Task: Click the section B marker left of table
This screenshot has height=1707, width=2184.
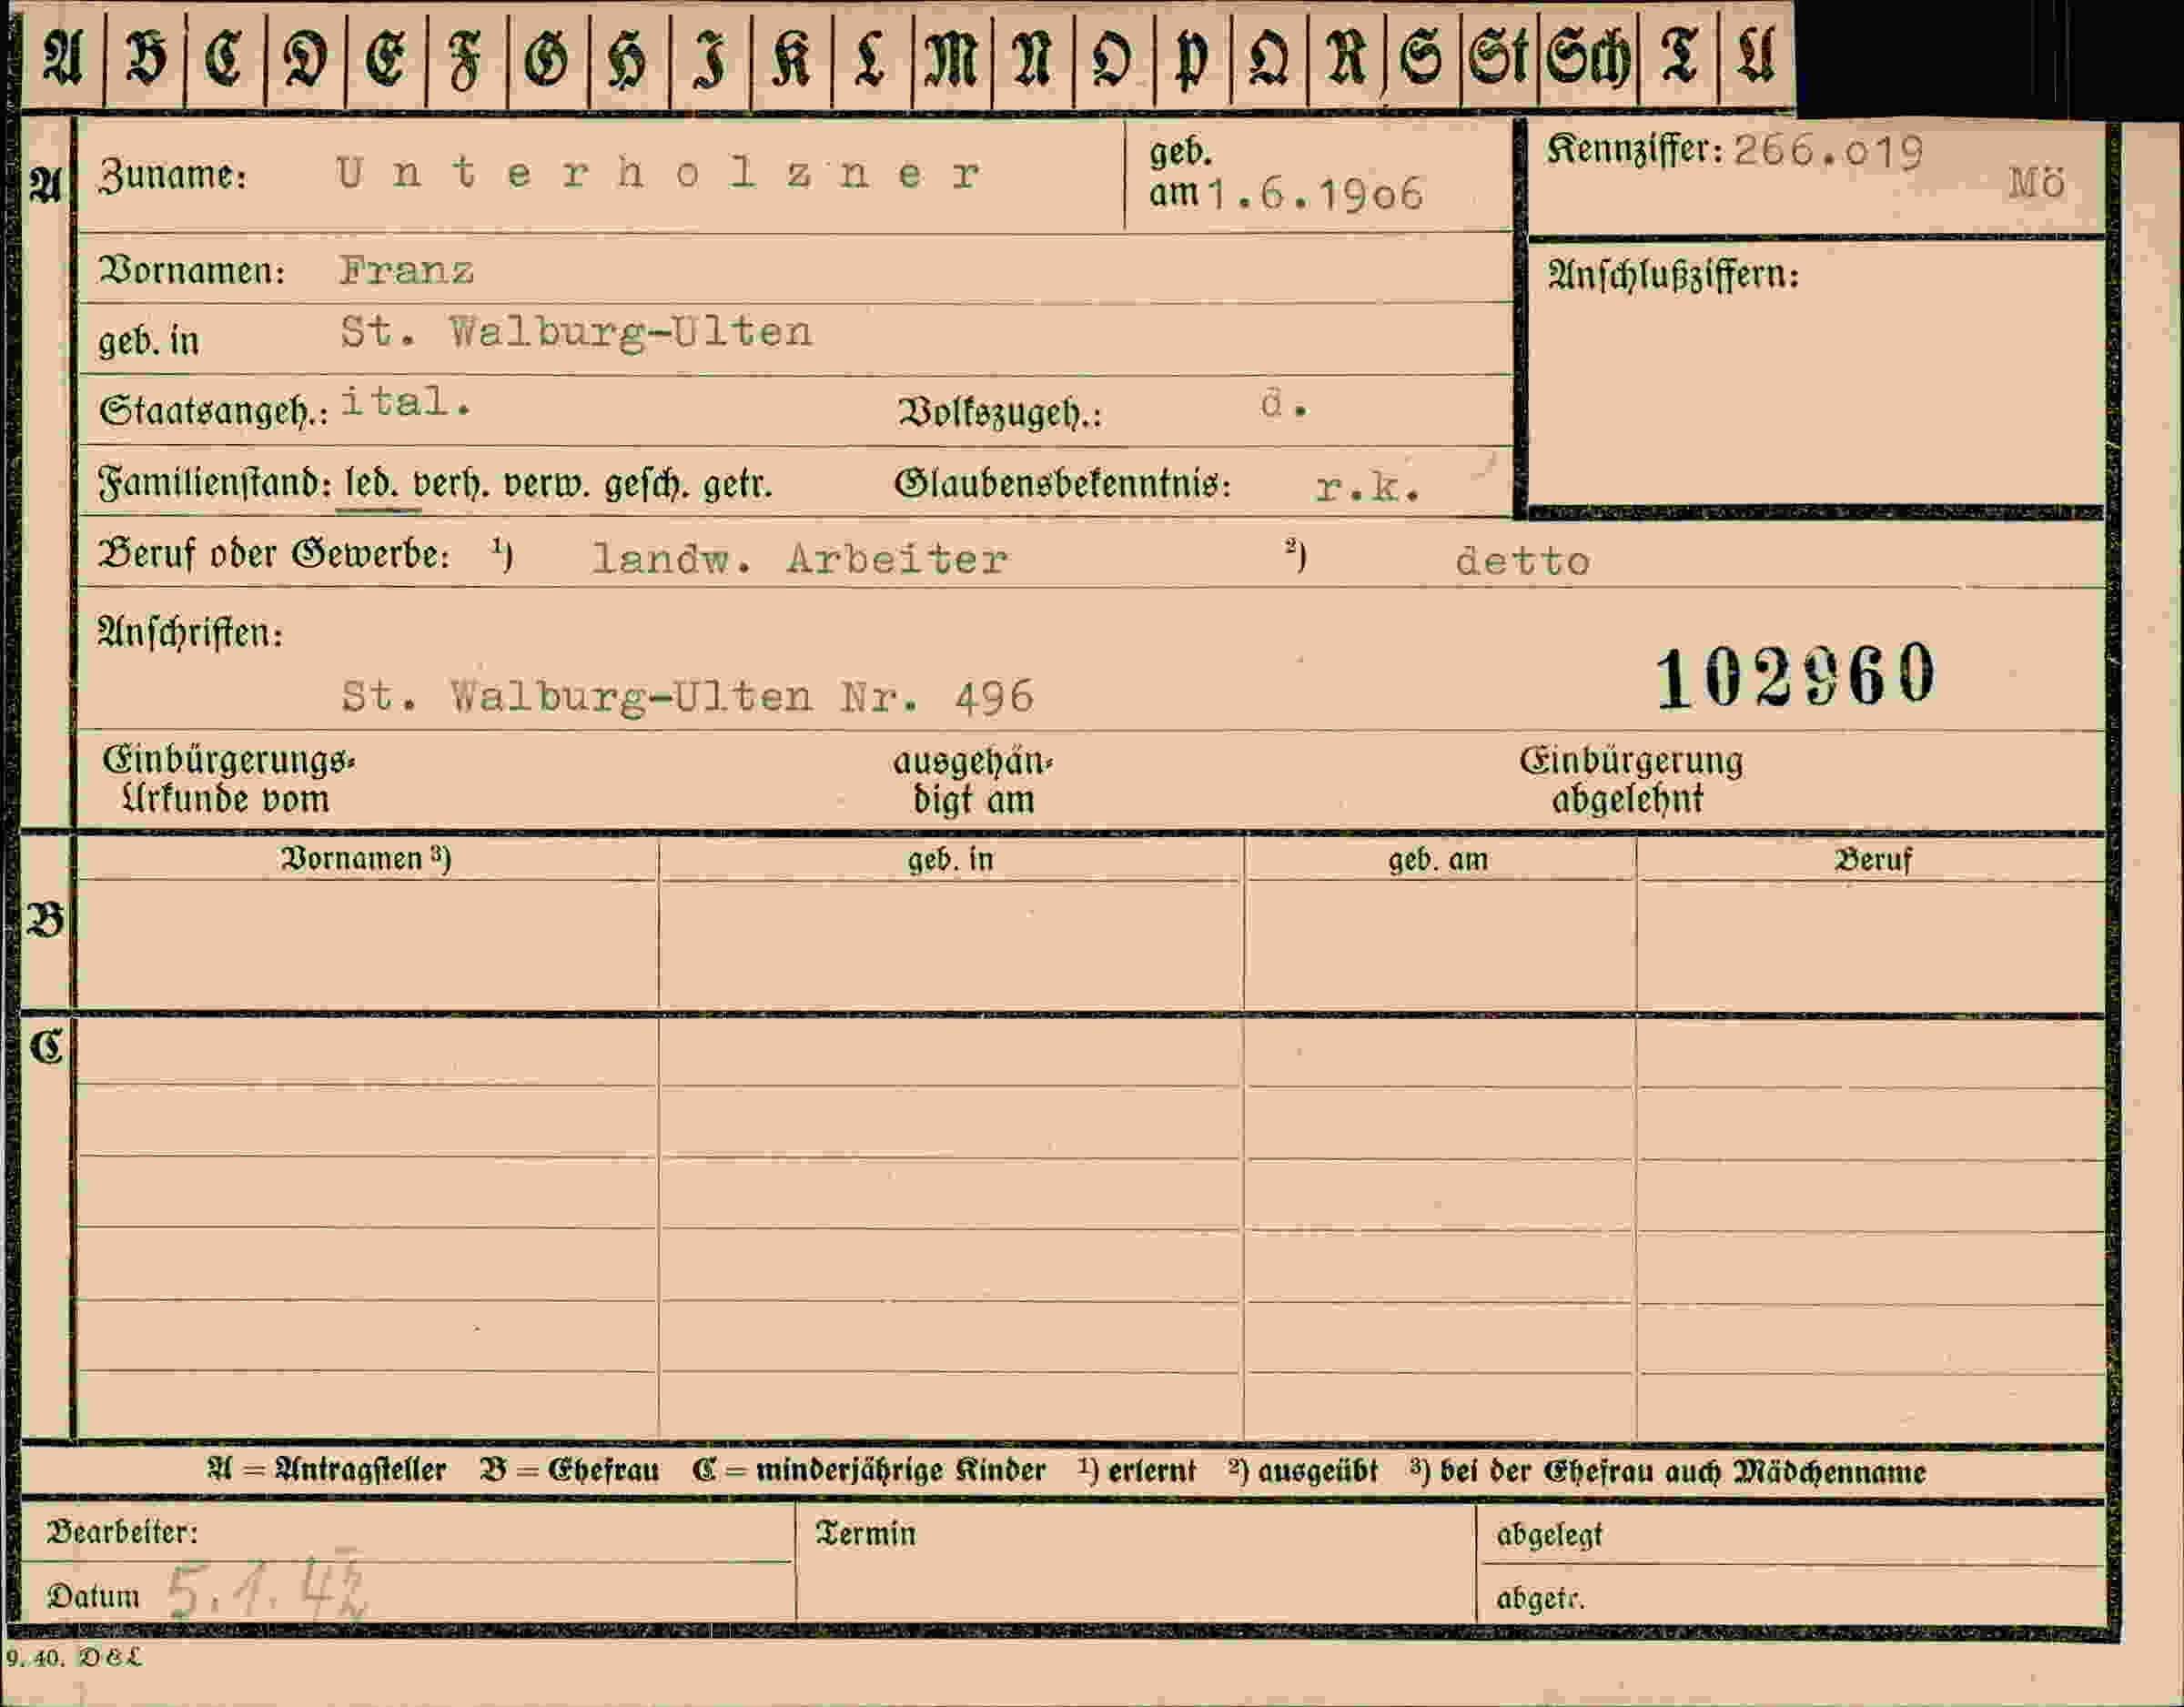Action: click(x=46, y=919)
